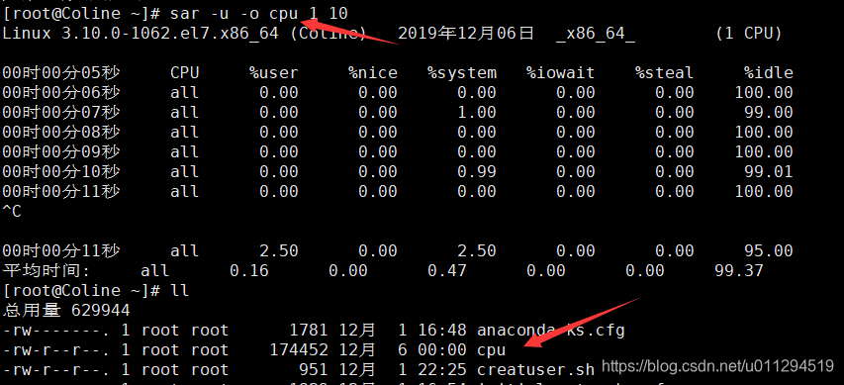
Task: Select the timestamp 00时00分10秒
Action: [x=61, y=172]
